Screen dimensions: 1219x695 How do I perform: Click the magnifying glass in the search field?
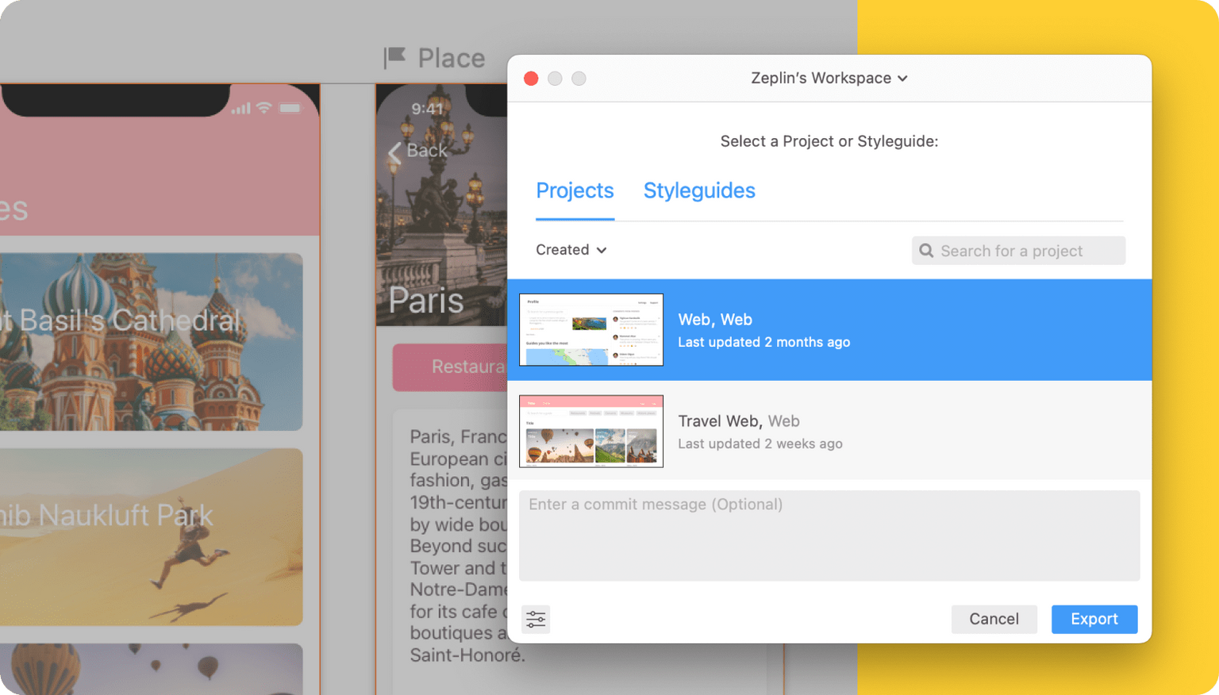(926, 251)
